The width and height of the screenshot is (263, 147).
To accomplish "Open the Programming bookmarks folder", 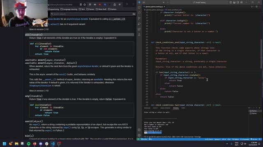I will pos(54,9).
